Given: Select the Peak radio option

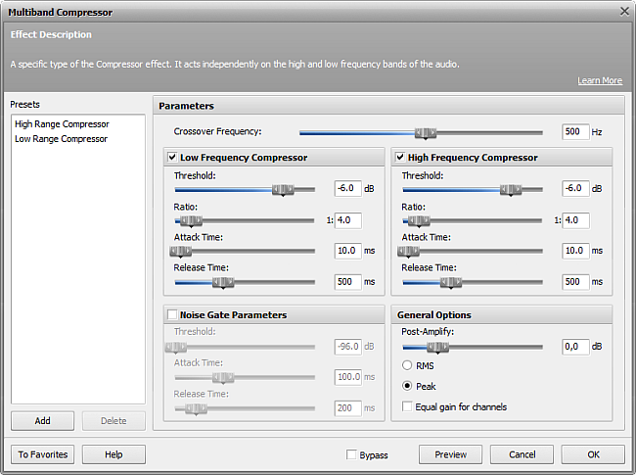Looking at the screenshot, I should pyautogui.click(x=407, y=386).
